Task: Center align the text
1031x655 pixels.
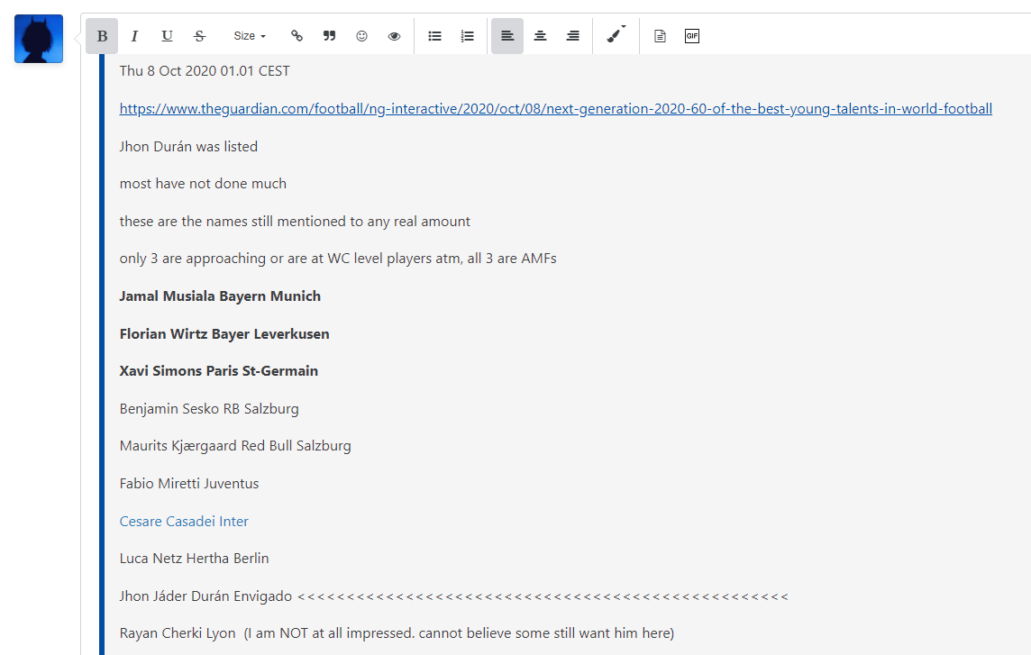Action: click(x=541, y=36)
